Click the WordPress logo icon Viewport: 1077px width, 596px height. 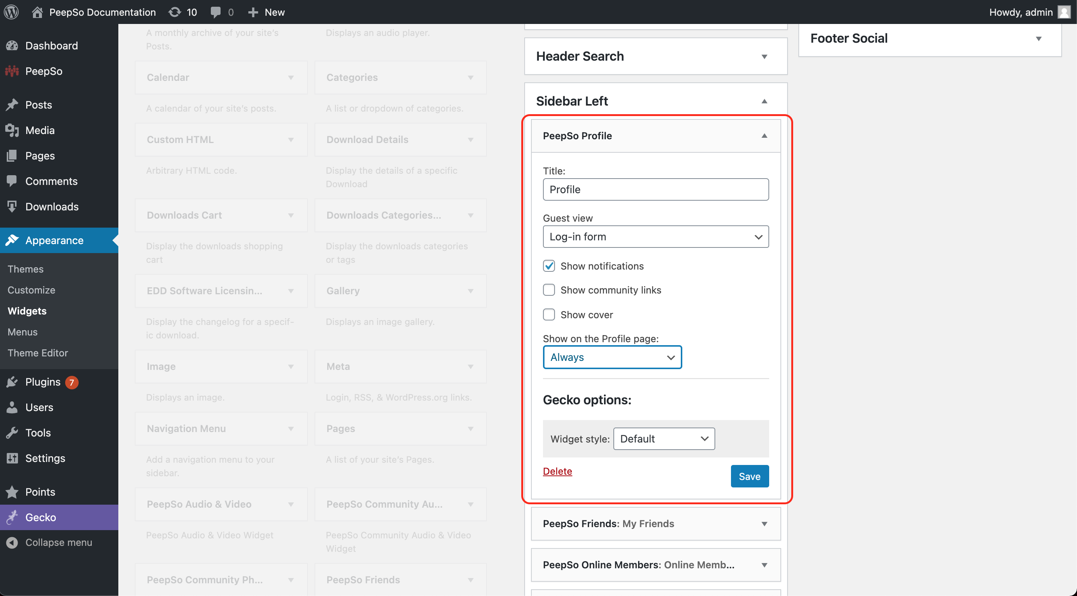(11, 12)
